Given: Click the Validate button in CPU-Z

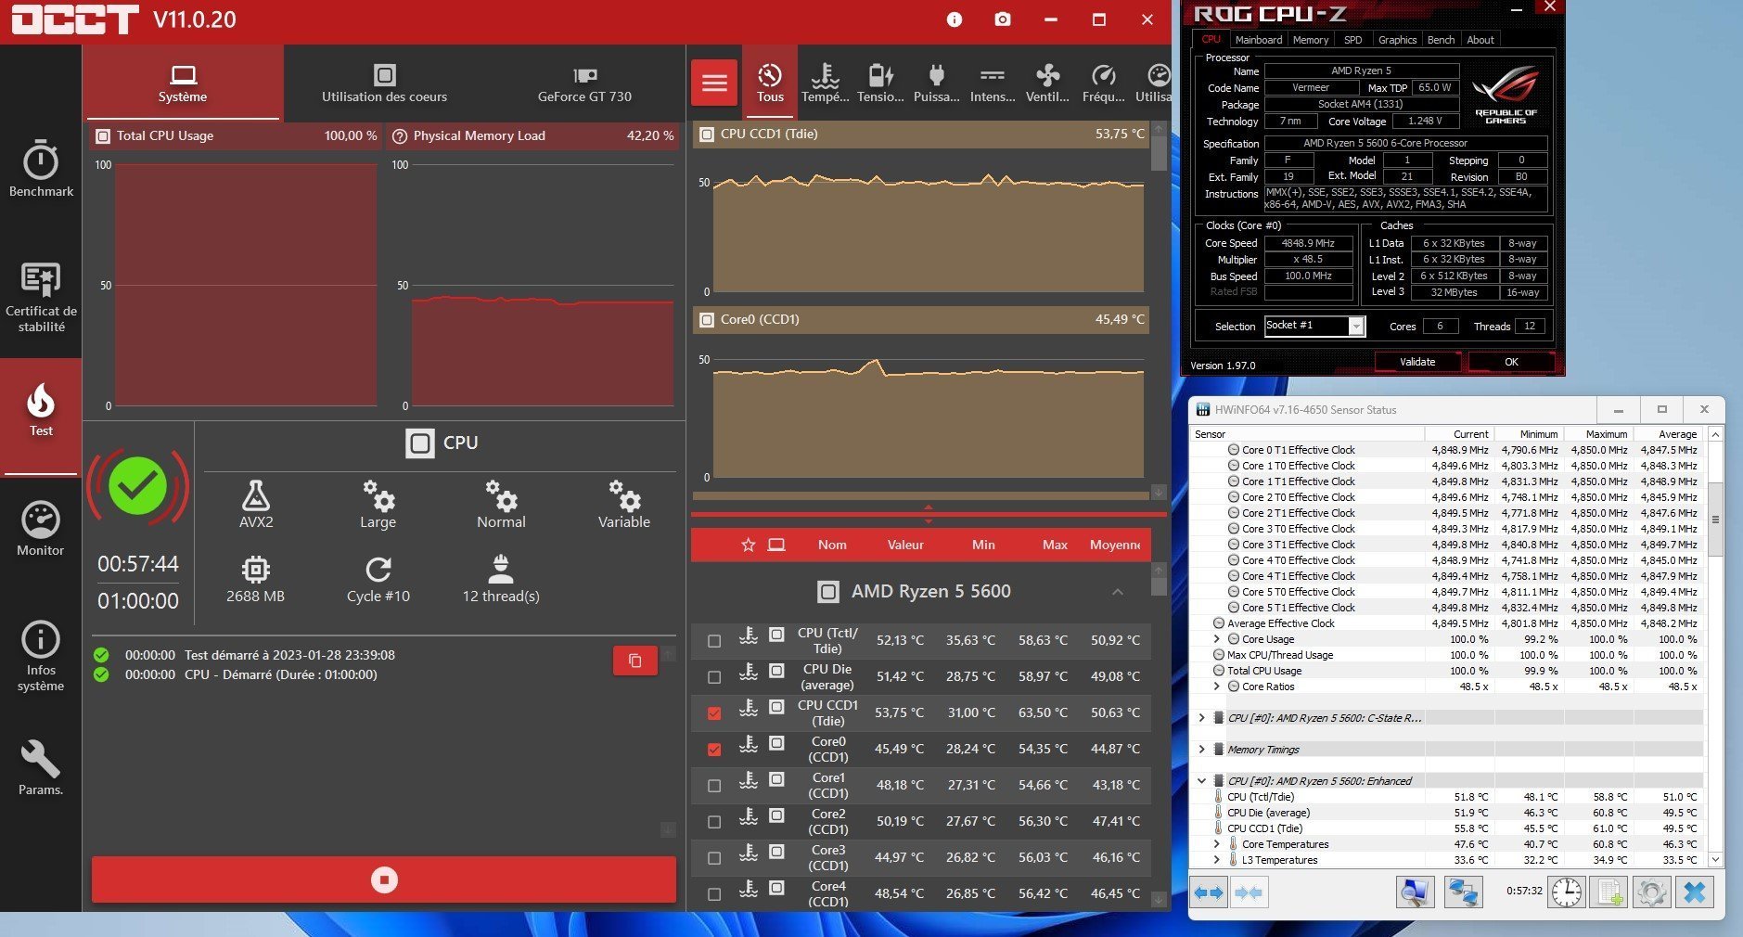Looking at the screenshot, I should pos(1416,362).
